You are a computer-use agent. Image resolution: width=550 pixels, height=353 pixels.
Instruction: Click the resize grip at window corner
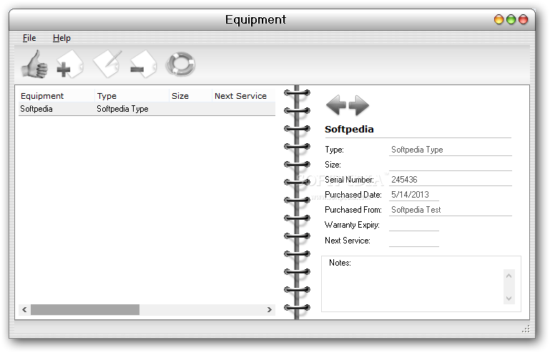pos(526,329)
